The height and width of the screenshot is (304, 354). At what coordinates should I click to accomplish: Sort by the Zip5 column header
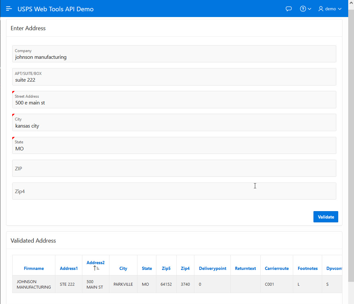pyautogui.click(x=166, y=268)
